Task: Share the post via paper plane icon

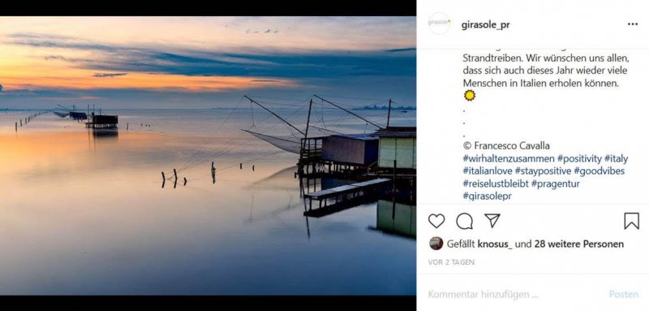Action: 492,220
